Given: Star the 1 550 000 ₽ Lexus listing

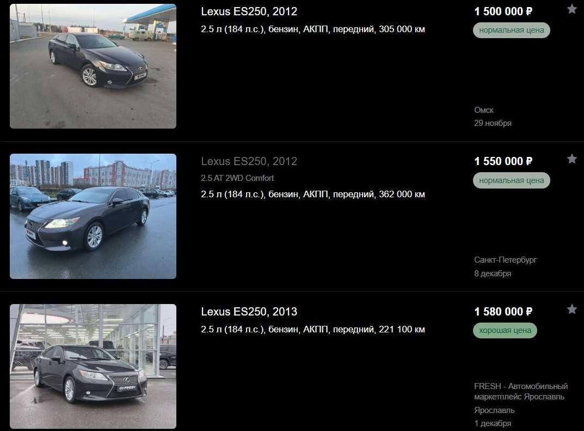Looking at the screenshot, I should [571, 159].
